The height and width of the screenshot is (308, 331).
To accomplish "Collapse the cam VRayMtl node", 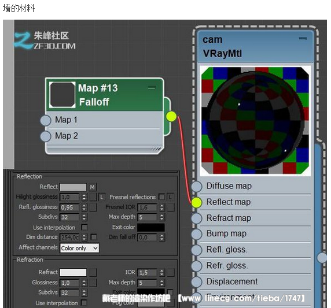I will pos(303,38).
